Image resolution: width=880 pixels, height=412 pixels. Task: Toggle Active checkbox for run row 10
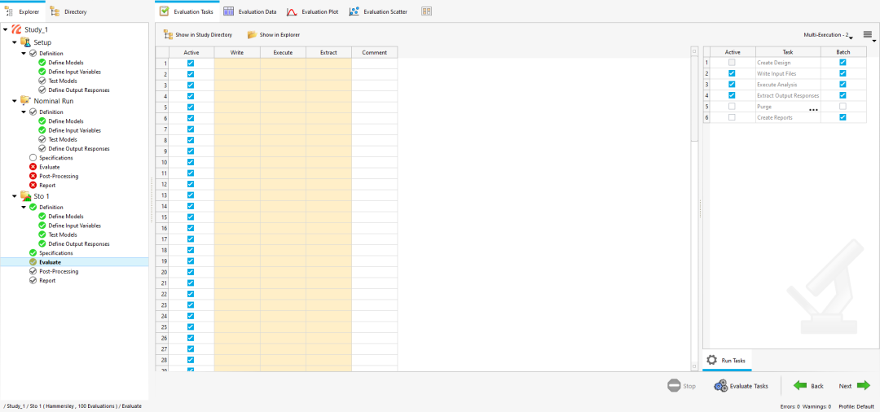click(191, 162)
